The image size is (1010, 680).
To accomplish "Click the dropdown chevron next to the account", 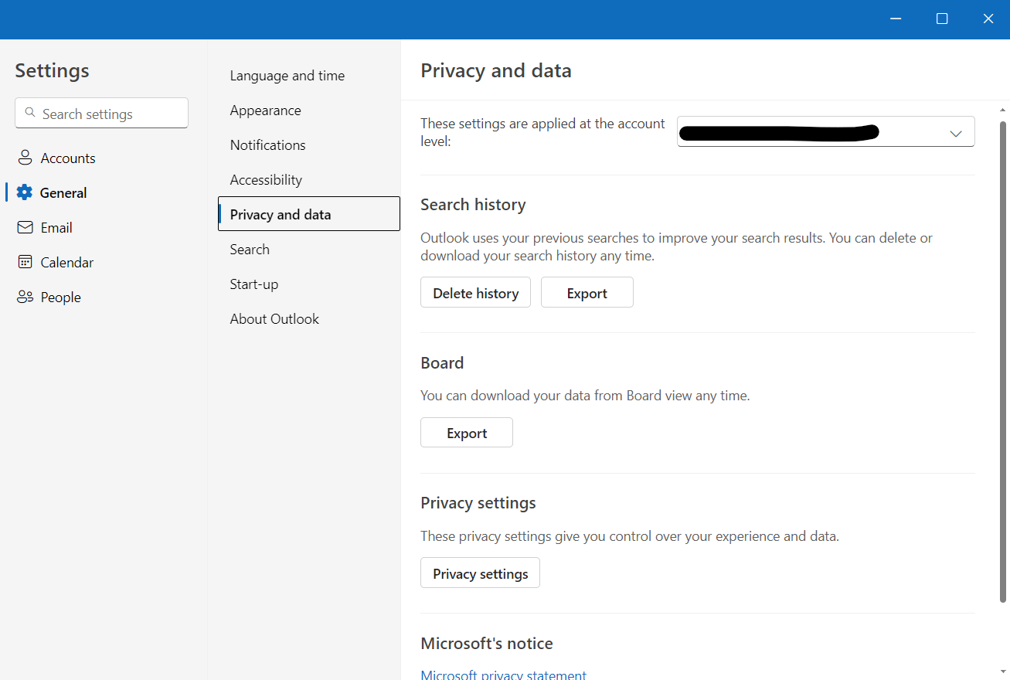I will tap(955, 131).
